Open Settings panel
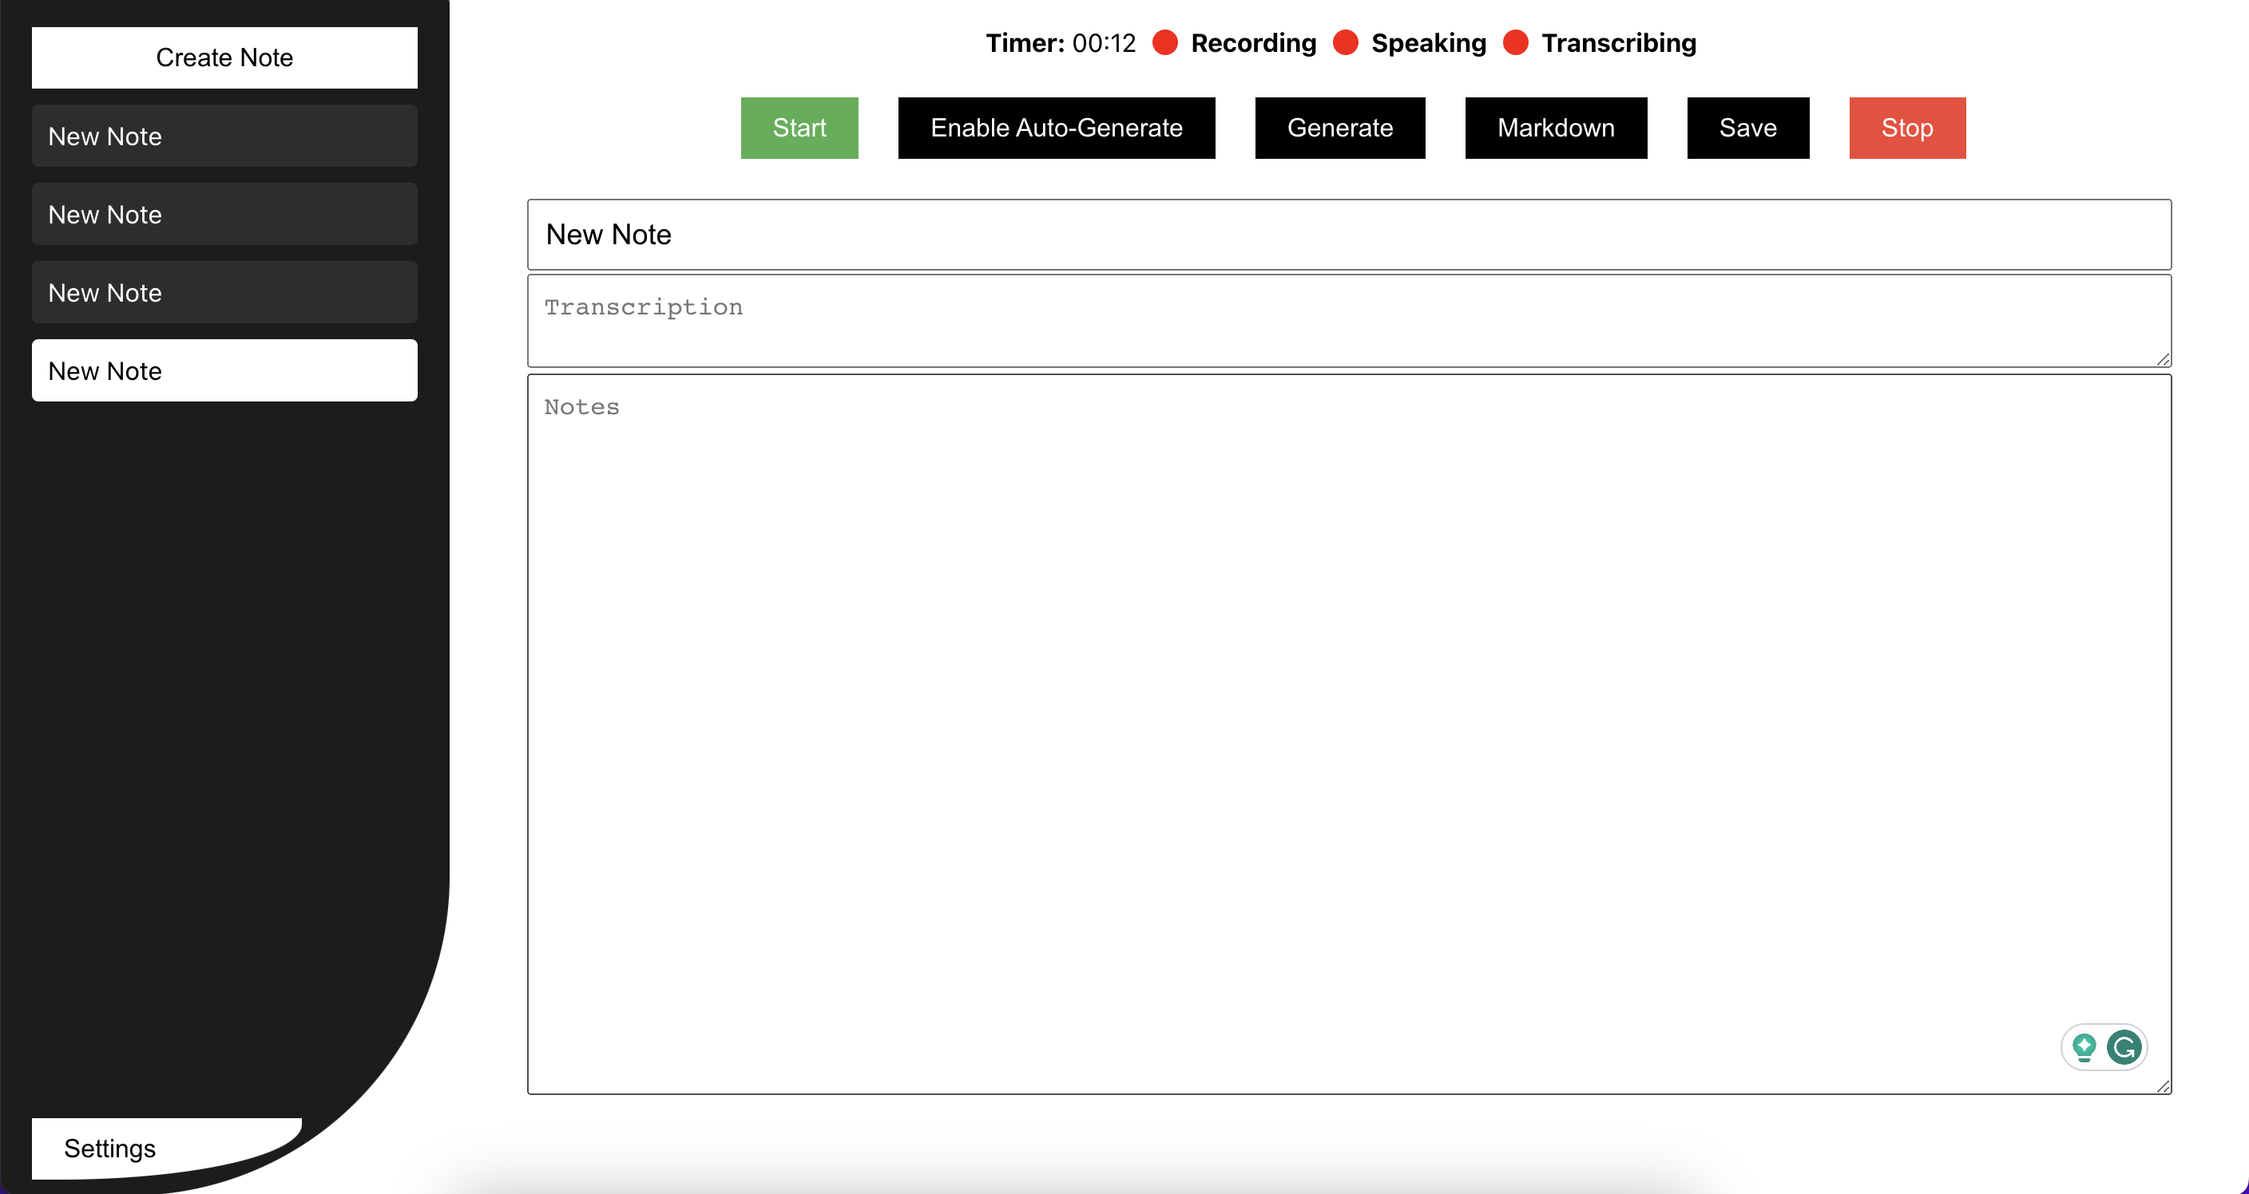This screenshot has width=2249, height=1194. pyautogui.click(x=110, y=1148)
